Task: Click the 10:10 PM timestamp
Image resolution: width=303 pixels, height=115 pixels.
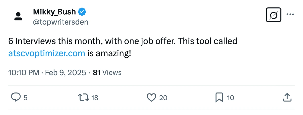Action: pos(24,73)
